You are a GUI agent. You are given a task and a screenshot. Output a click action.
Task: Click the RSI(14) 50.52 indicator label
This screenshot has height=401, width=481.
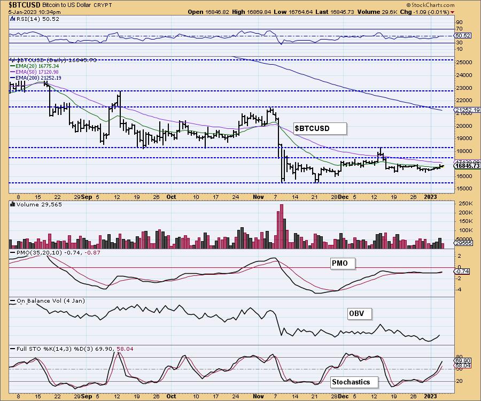(38, 19)
